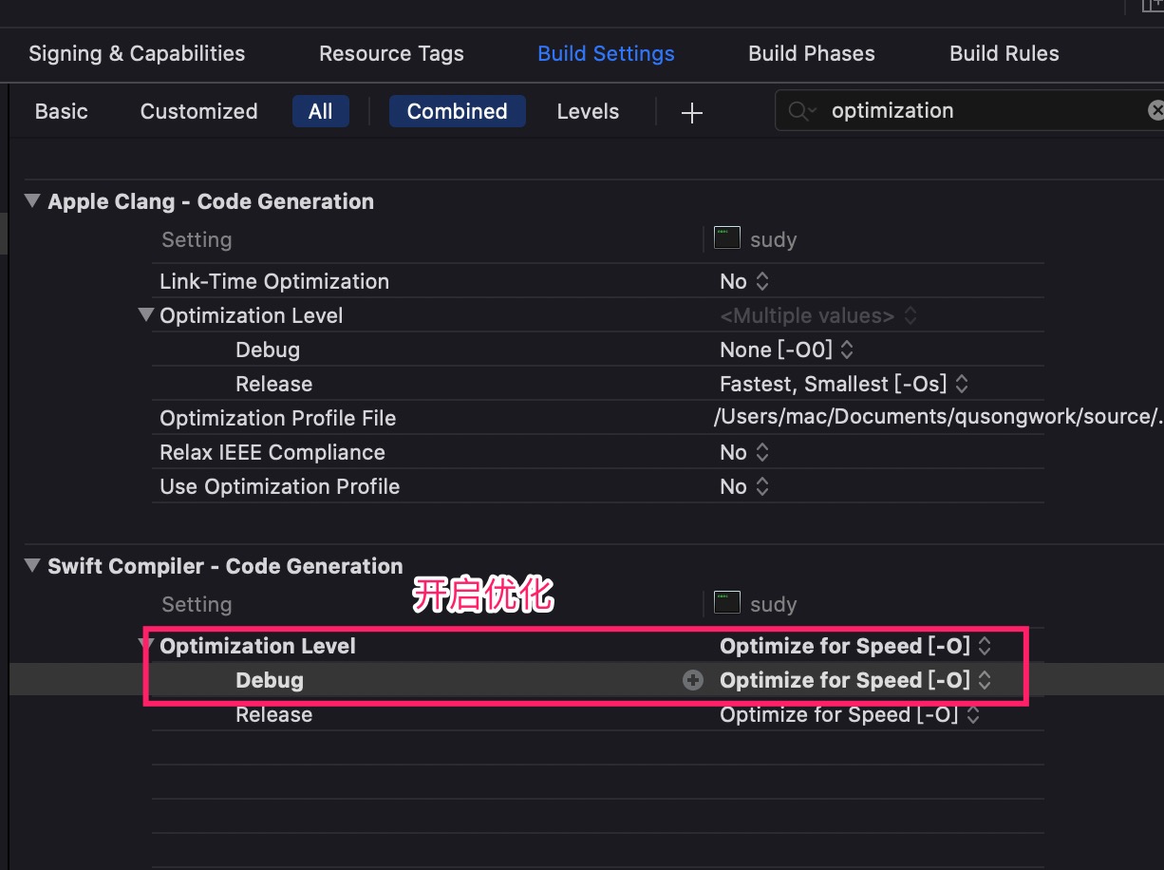Click the sudy target icon under Apple Clang
1164x870 pixels.
coord(727,238)
